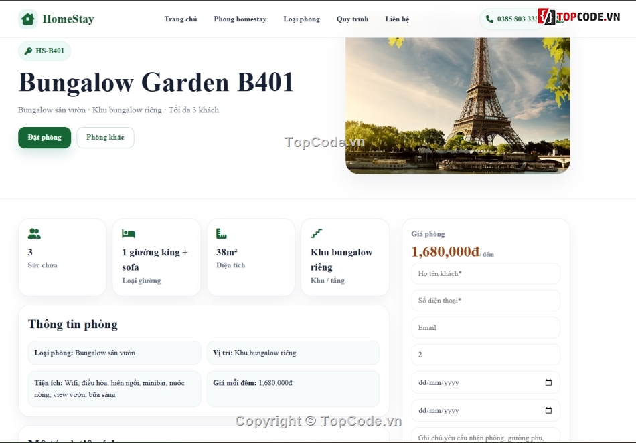Open the Quy trình menu item
Image resolution: width=636 pixels, height=443 pixels.
(x=352, y=19)
